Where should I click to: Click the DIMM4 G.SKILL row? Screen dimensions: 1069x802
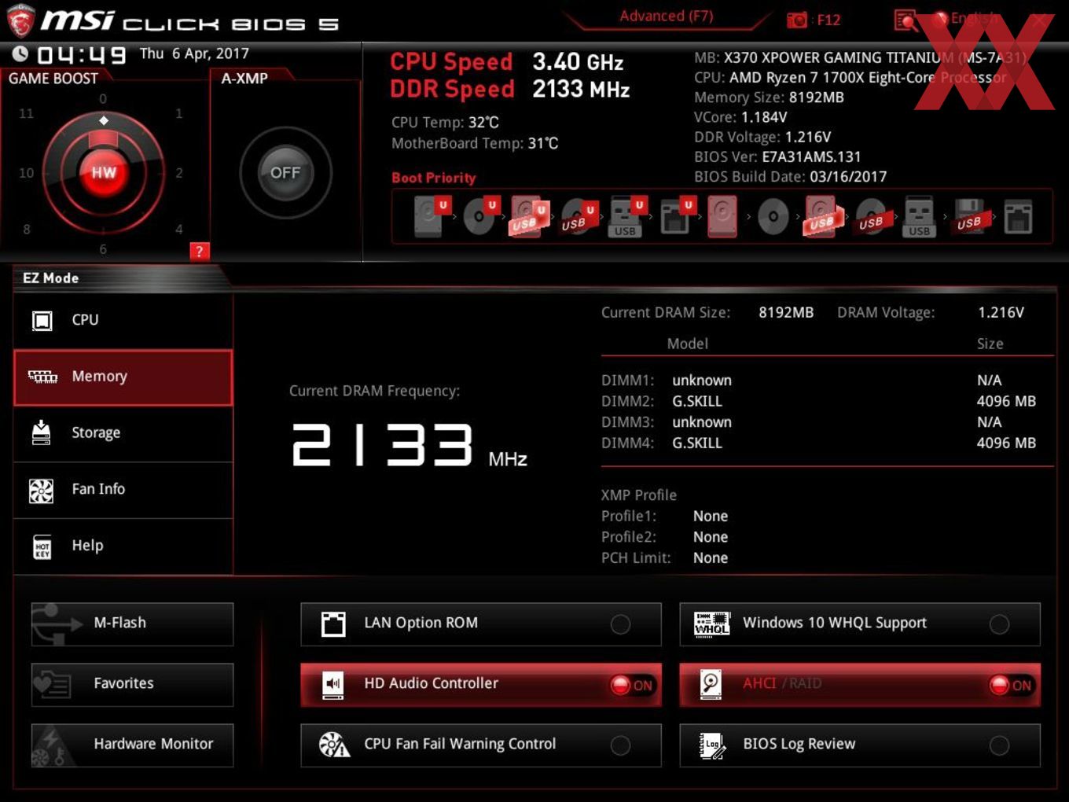[x=818, y=443]
